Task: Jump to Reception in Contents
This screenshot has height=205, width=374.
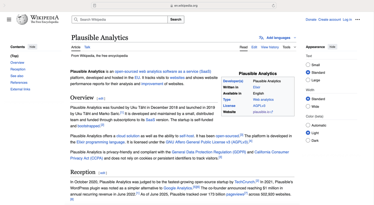Action: (x=18, y=69)
